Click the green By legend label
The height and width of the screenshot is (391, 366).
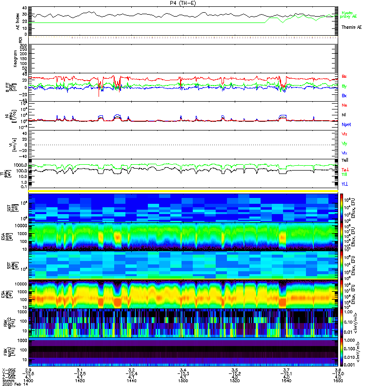(x=344, y=87)
